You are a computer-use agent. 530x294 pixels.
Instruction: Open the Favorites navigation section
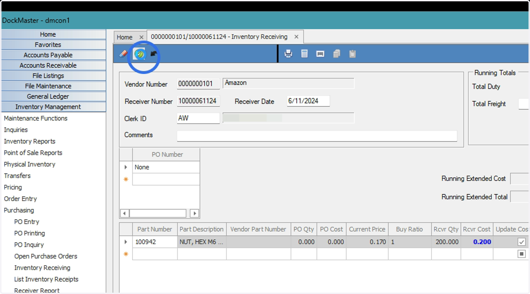coord(53,45)
